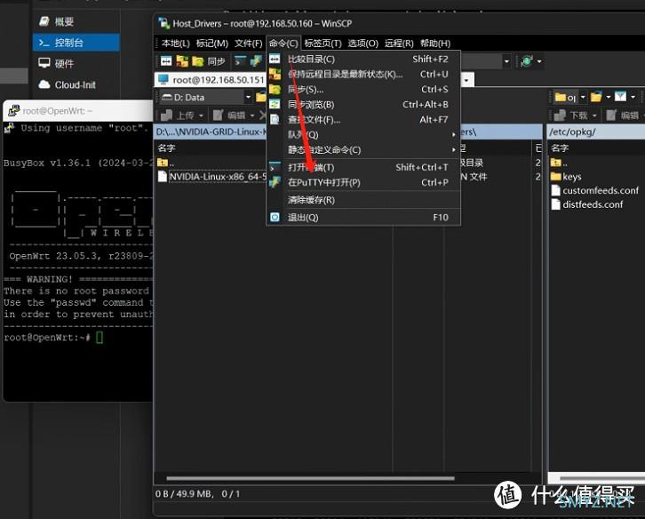Click the find files icon in command menu

[x=275, y=120]
